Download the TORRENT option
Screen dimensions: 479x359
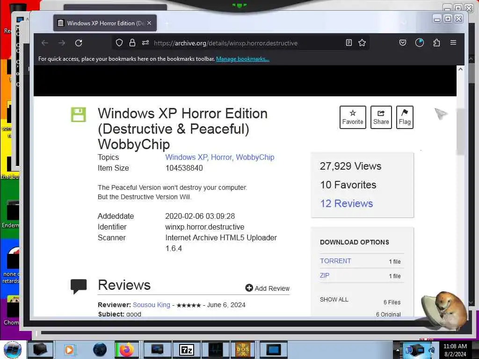(x=335, y=261)
